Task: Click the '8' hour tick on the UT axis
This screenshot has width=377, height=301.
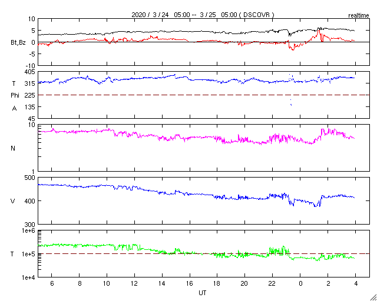Action: (80, 284)
